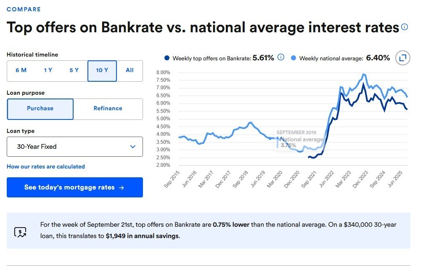Screen dimensions: 423x267
Task: Switch loan purpose to Refinance
Action: 108,109
